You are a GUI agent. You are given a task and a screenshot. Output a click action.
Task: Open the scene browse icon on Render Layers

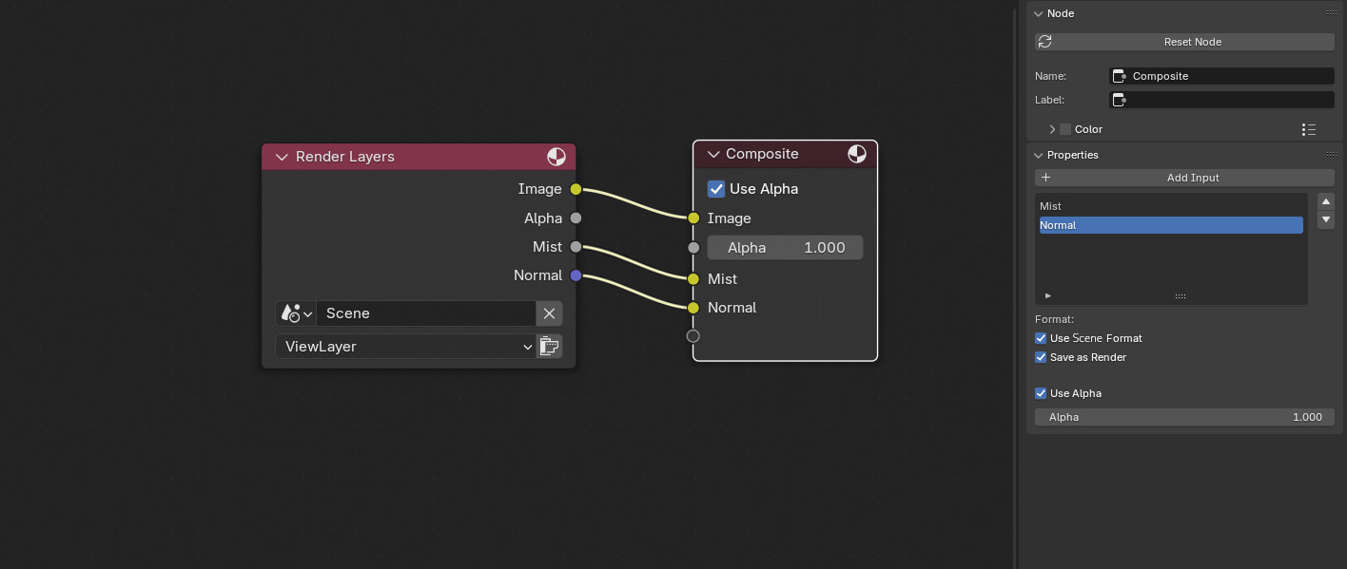click(x=296, y=313)
